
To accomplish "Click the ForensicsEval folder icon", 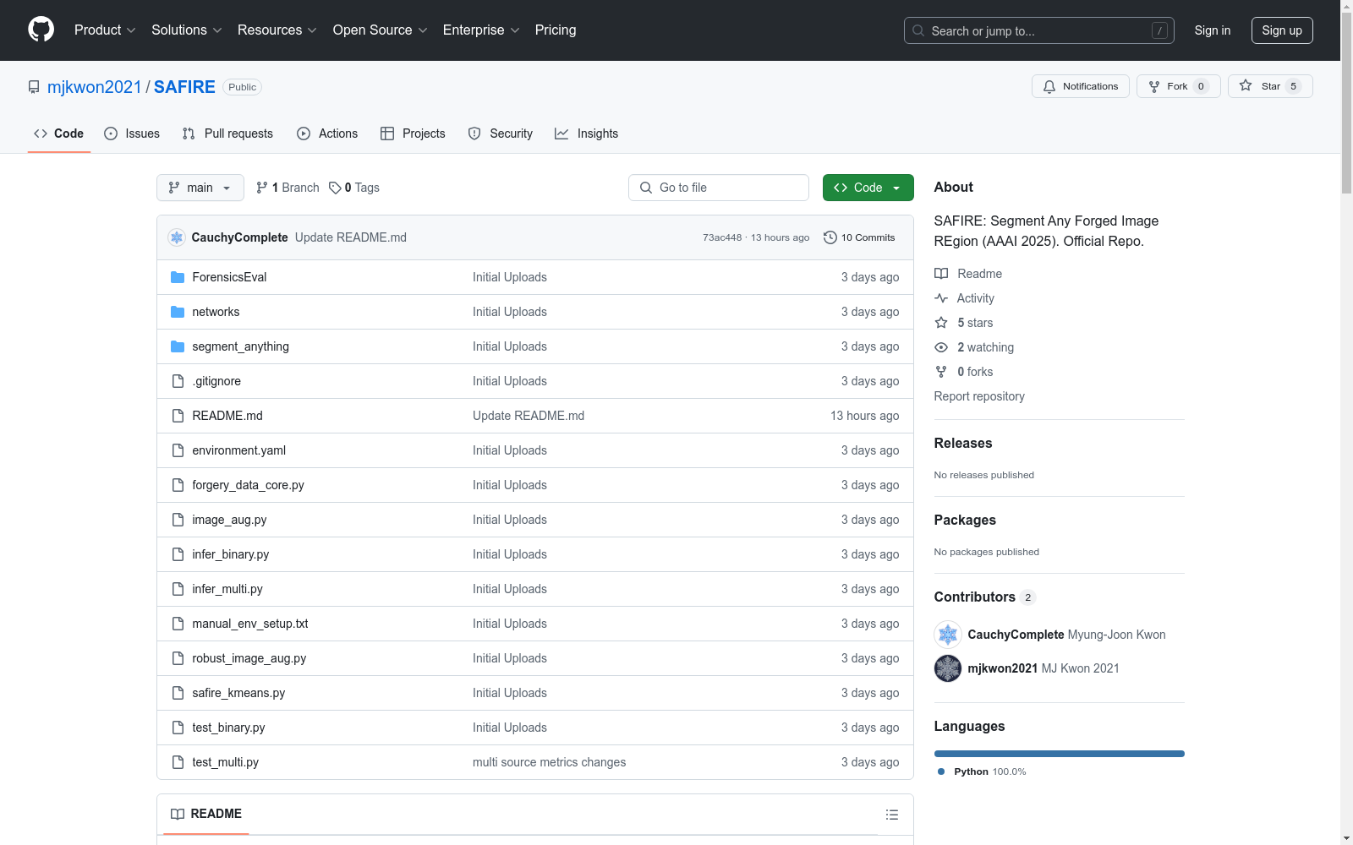I will pos(178,277).
